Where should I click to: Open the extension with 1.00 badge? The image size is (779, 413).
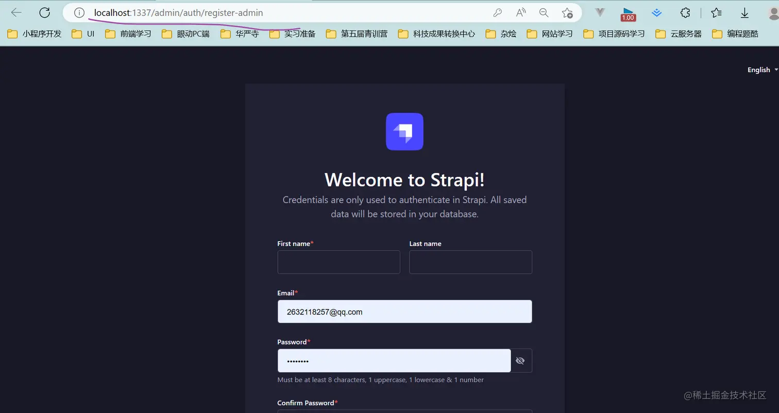click(x=628, y=14)
